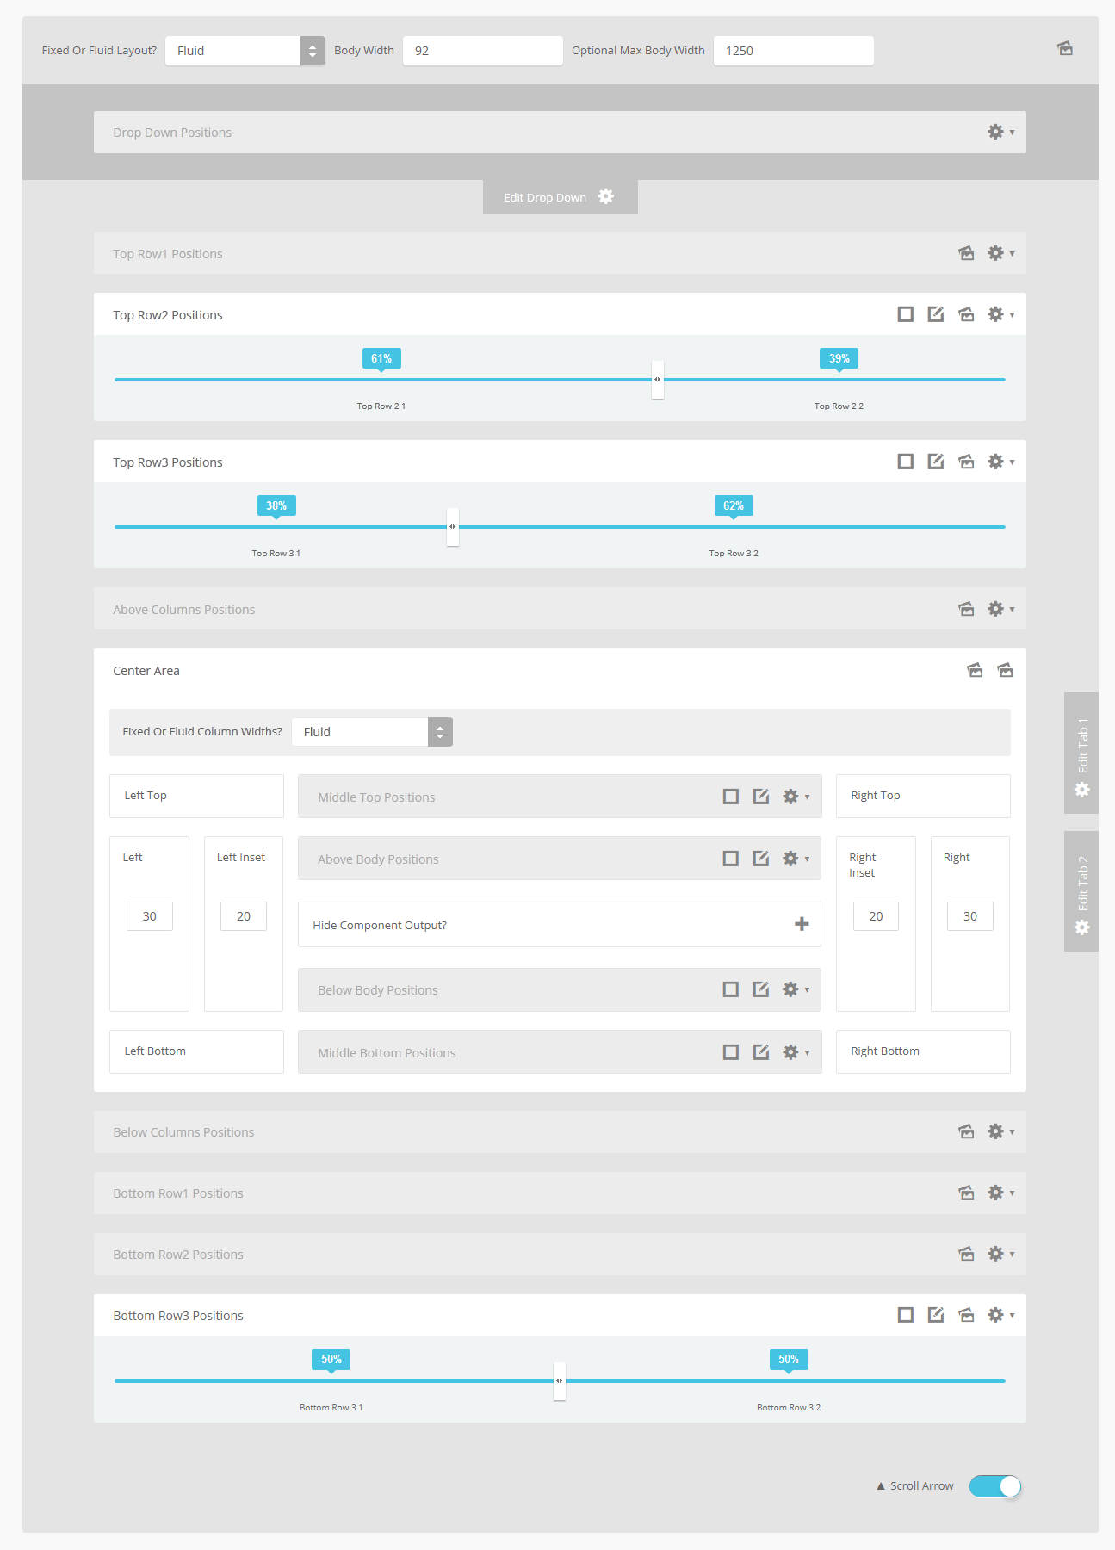Open the Middle Bottom Positions gear menu
The image size is (1115, 1550).
point(796,1052)
